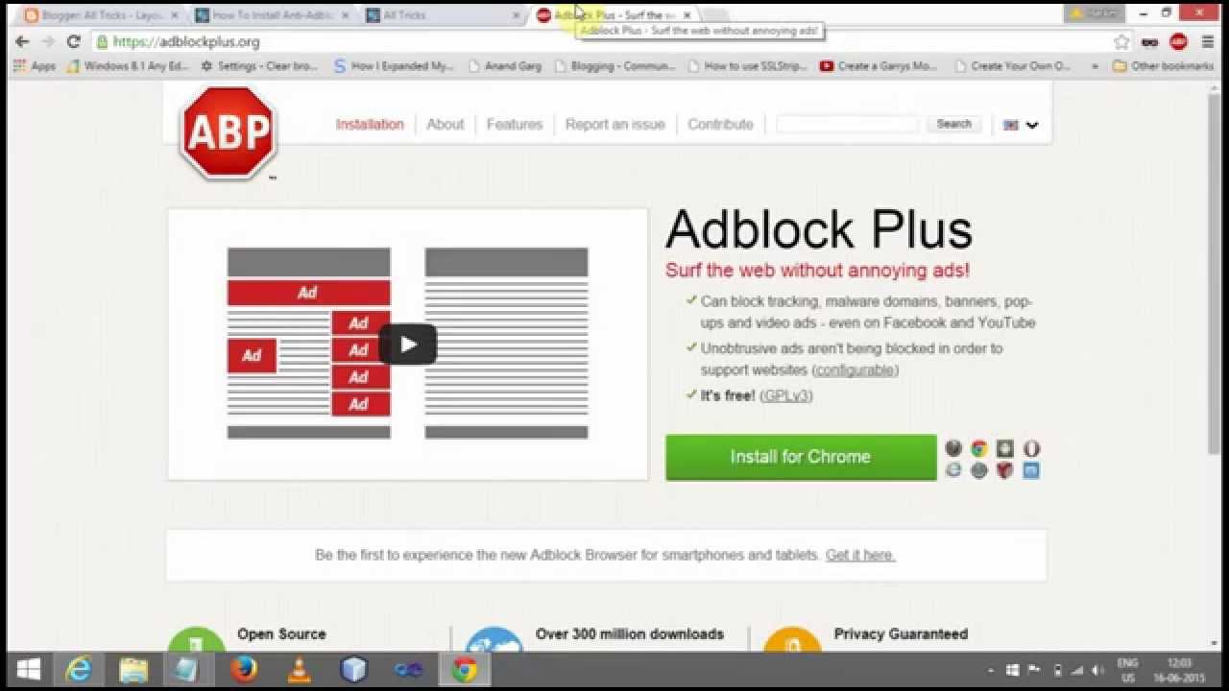Open Internet Explorer from the taskbar
This screenshot has width=1229, height=691.
coord(78,669)
